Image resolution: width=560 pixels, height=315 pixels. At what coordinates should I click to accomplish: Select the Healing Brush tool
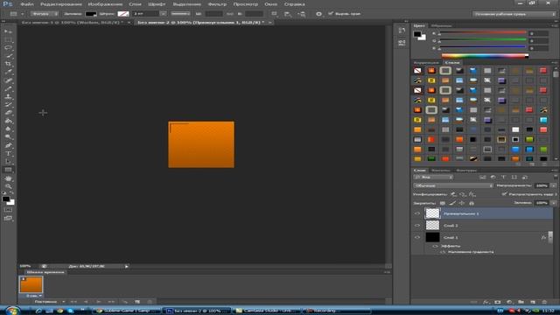(x=8, y=80)
